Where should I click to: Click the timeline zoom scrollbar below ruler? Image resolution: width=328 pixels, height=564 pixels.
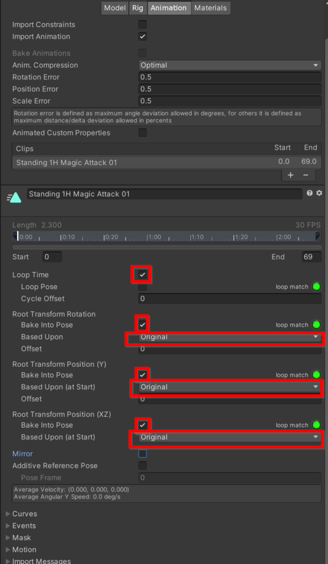(x=167, y=247)
